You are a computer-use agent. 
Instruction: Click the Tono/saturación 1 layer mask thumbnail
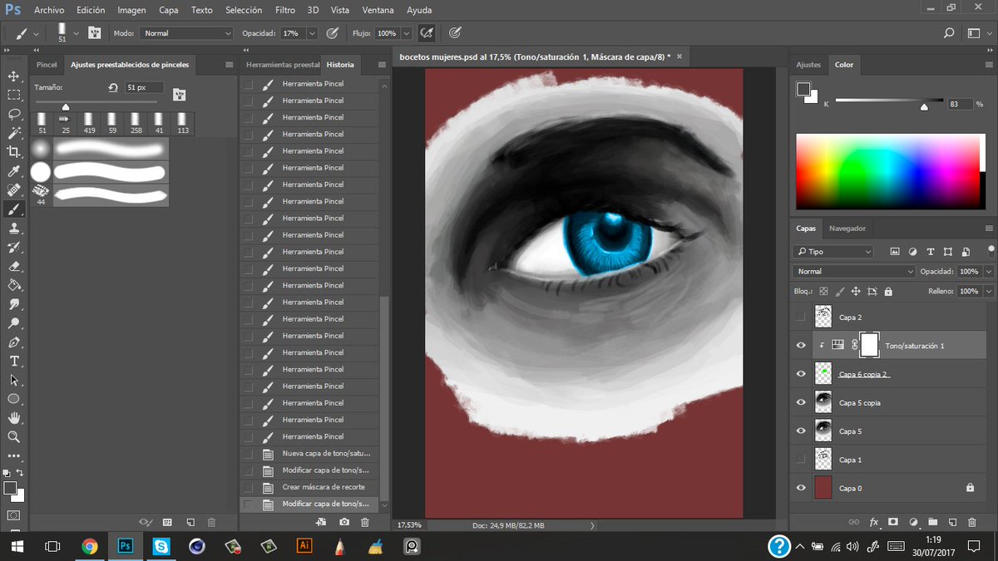(869, 345)
